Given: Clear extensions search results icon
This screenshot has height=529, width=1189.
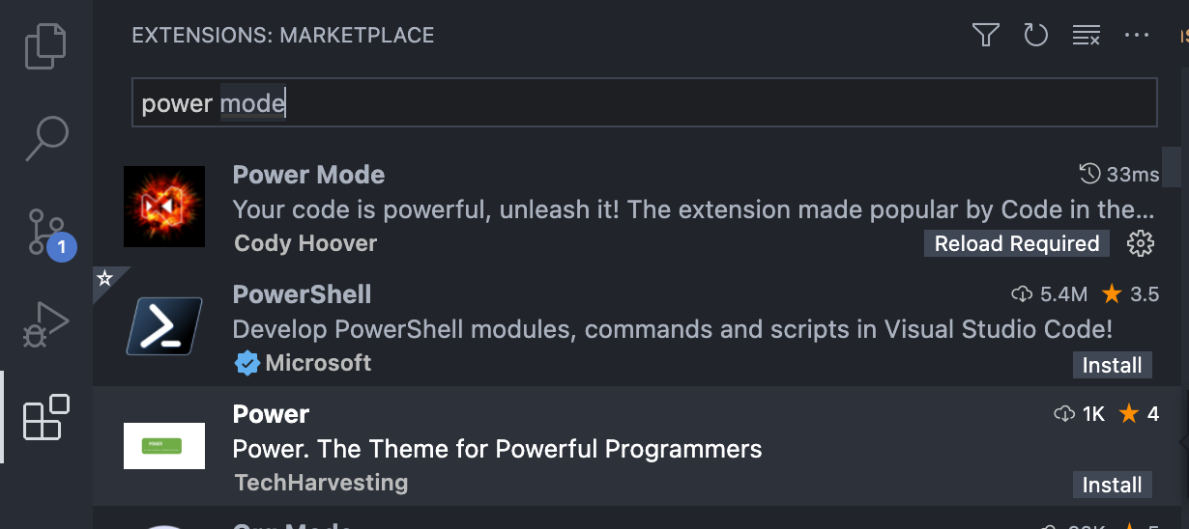Looking at the screenshot, I should tap(1087, 36).
